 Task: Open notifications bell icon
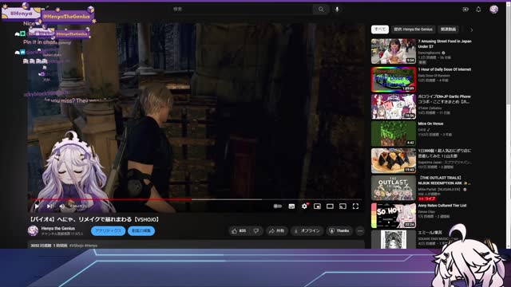[478, 10]
